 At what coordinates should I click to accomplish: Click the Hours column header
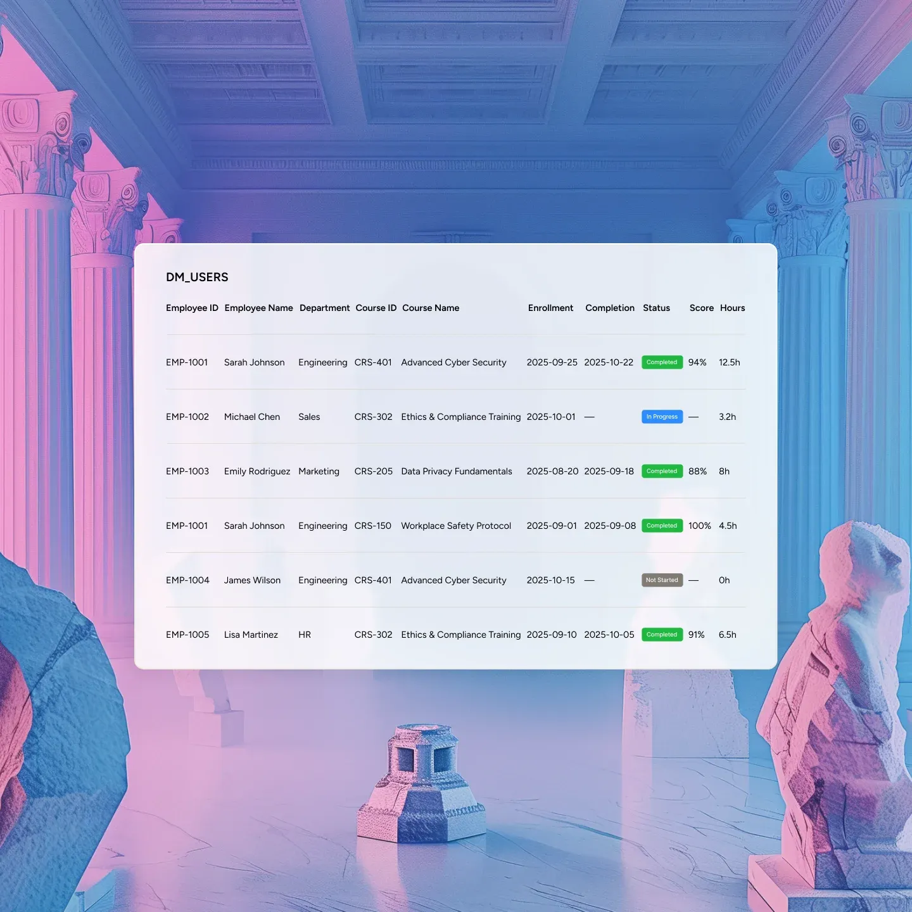732,308
